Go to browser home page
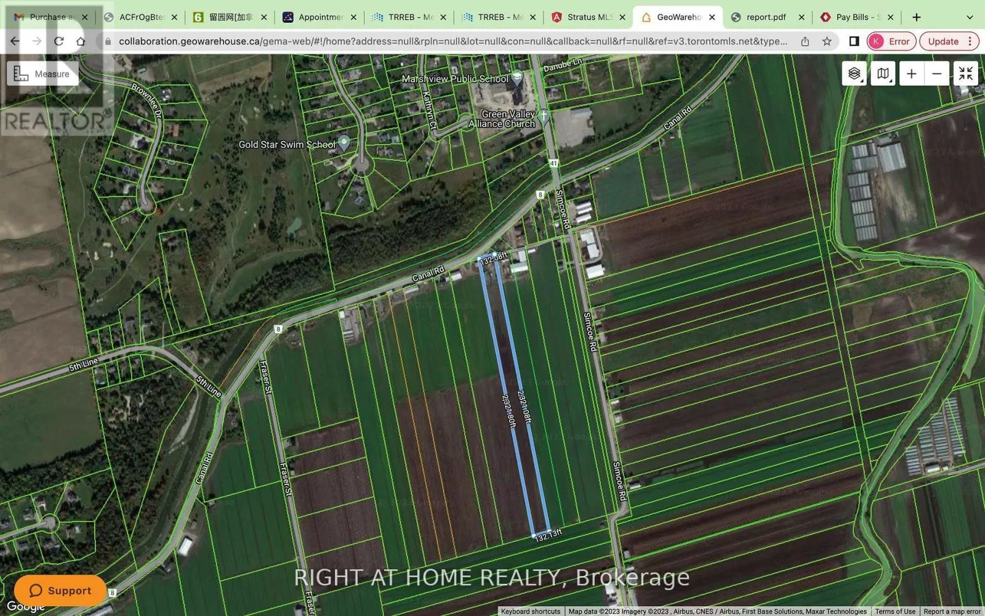The height and width of the screenshot is (616, 985). [x=81, y=41]
